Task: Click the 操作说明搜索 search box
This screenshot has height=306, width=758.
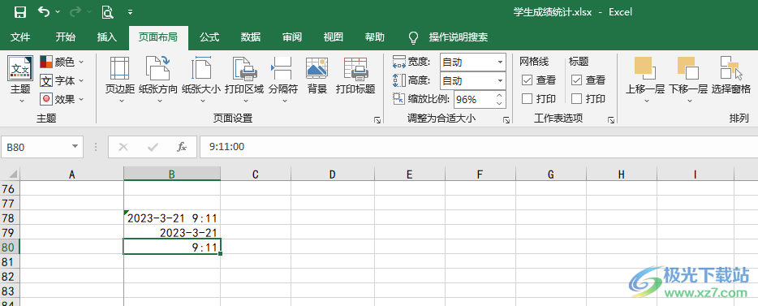Action: point(459,37)
